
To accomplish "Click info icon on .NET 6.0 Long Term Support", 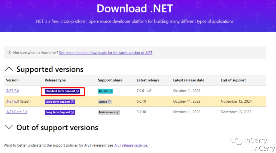I will pyautogui.click(x=72, y=102).
